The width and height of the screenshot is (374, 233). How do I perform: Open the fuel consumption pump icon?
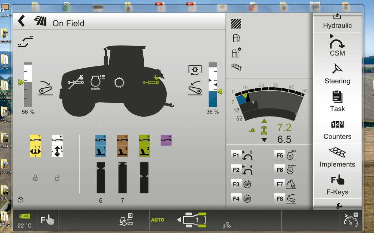(x=236, y=38)
